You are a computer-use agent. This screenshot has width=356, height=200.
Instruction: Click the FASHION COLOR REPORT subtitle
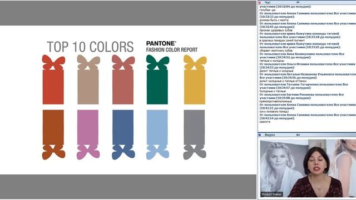(x=172, y=49)
